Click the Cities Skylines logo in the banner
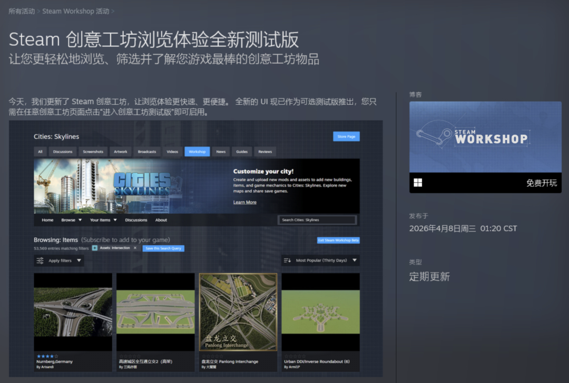Image resolution: width=569 pixels, height=383 pixels. coord(142,184)
